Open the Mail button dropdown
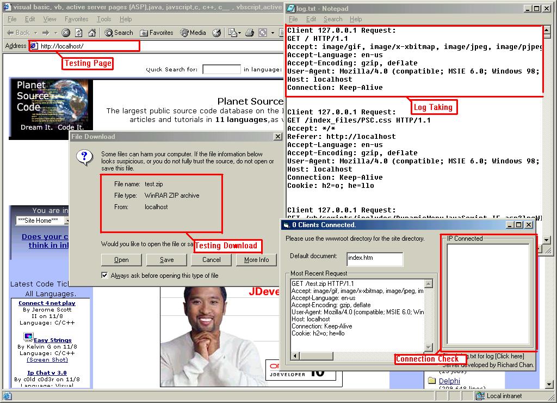Image resolution: width=557 pixels, height=403 pixels. [239, 33]
